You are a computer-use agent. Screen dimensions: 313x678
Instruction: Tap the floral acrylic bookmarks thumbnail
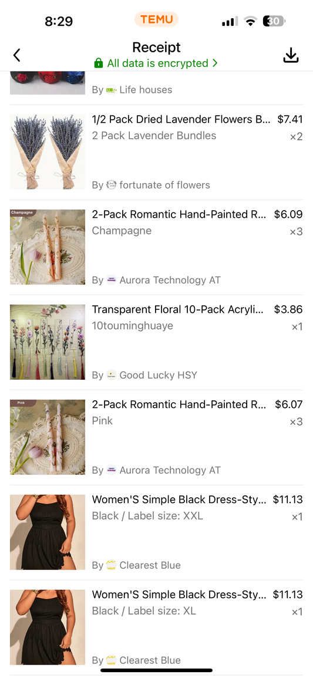(48, 342)
